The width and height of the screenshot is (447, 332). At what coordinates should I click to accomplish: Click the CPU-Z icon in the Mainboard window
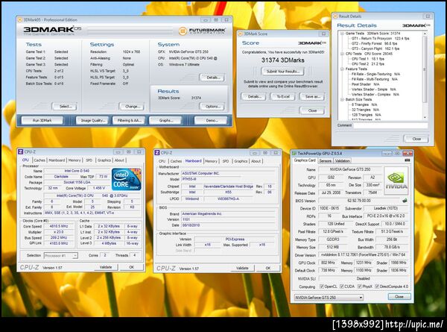pos(157,153)
